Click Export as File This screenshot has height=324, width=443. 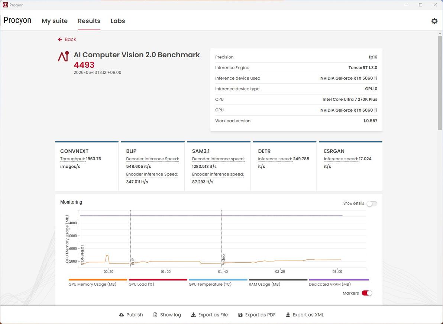(x=210, y=315)
